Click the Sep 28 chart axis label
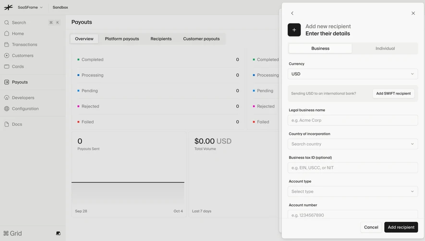425x241 pixels. pyautogui.click(x=81, y=211)
